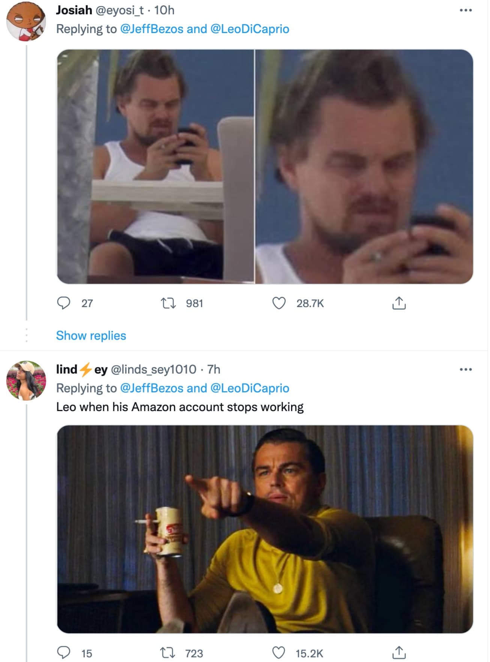This screenshot has height=662, width=490.
Task: Retweet Josiah's tweet with 981 retweets
Action: (x=168, y=303)
